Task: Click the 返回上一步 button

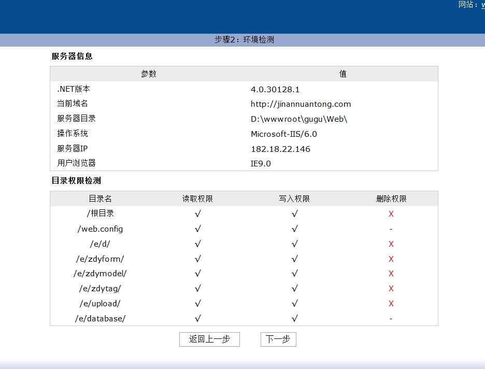Action: [209, 339]
